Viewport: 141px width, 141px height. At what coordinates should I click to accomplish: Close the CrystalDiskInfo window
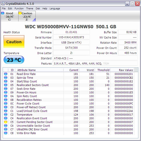(x=137, y=4)
